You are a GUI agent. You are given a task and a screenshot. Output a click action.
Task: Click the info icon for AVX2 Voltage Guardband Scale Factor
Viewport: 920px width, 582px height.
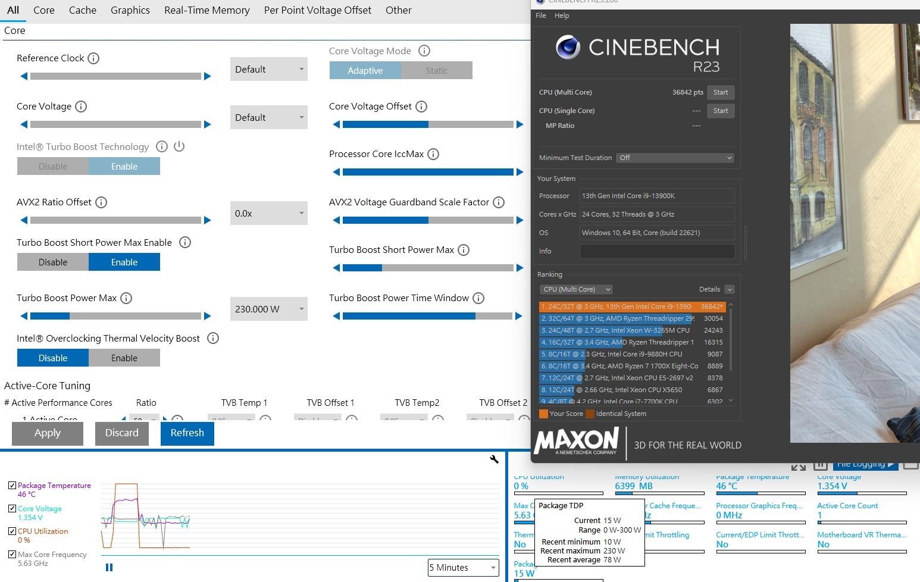pos(499,202)
